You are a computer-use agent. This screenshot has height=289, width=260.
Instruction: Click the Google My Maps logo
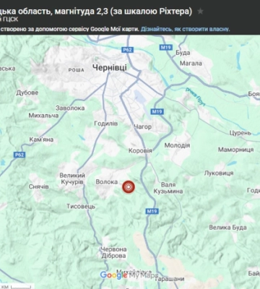(129, 275)
